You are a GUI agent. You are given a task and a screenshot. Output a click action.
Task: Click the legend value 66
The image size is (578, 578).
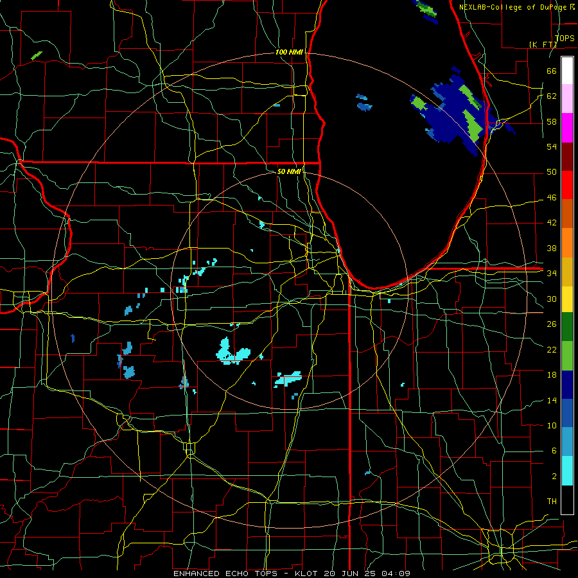pos(552,71)
